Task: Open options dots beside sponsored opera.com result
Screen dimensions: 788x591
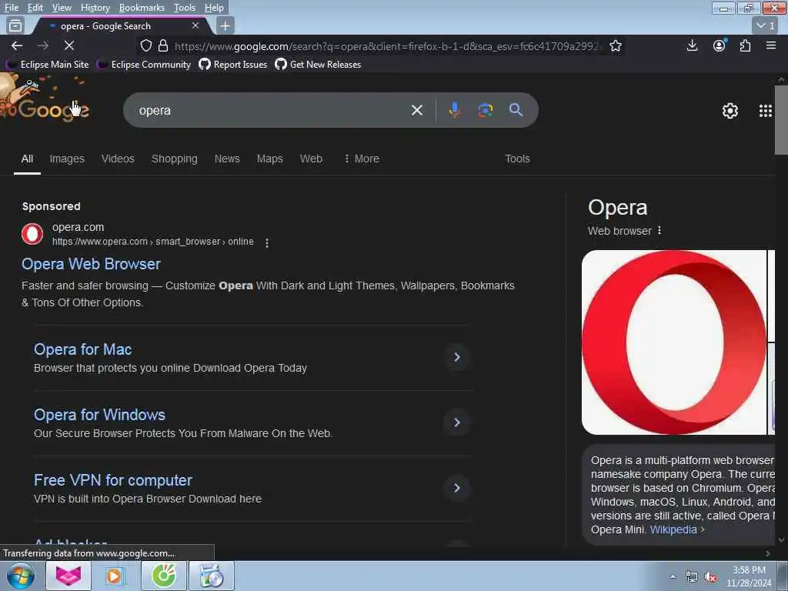Action: (x=267, y=242)
